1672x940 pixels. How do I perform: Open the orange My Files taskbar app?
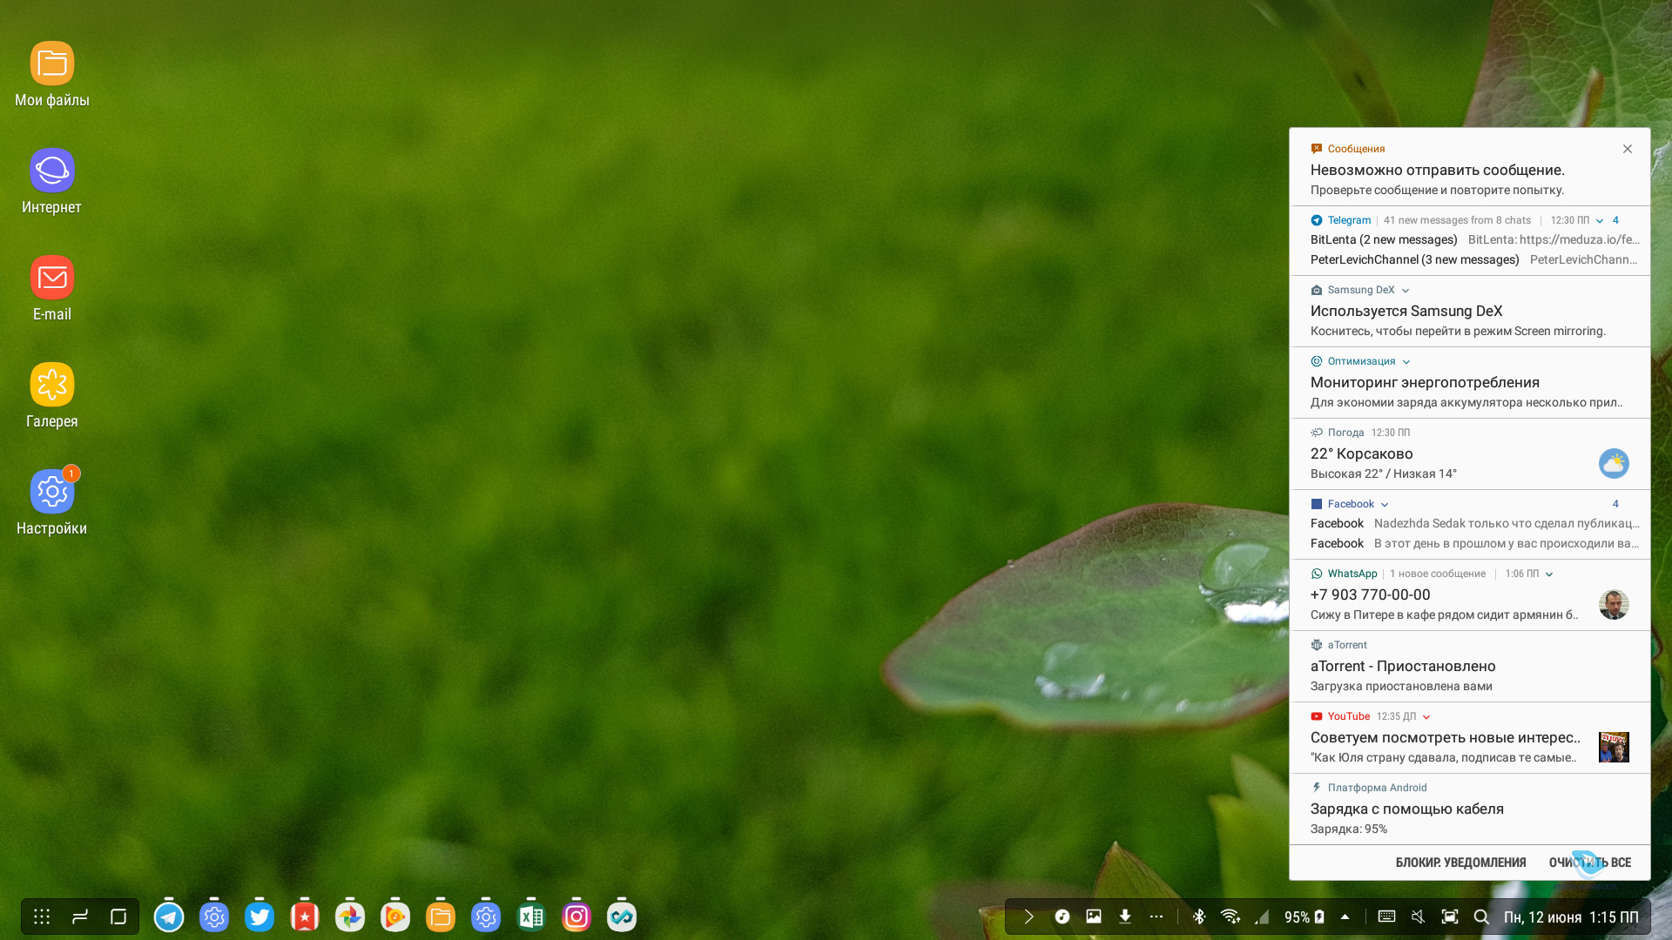(x=441, y=916)
